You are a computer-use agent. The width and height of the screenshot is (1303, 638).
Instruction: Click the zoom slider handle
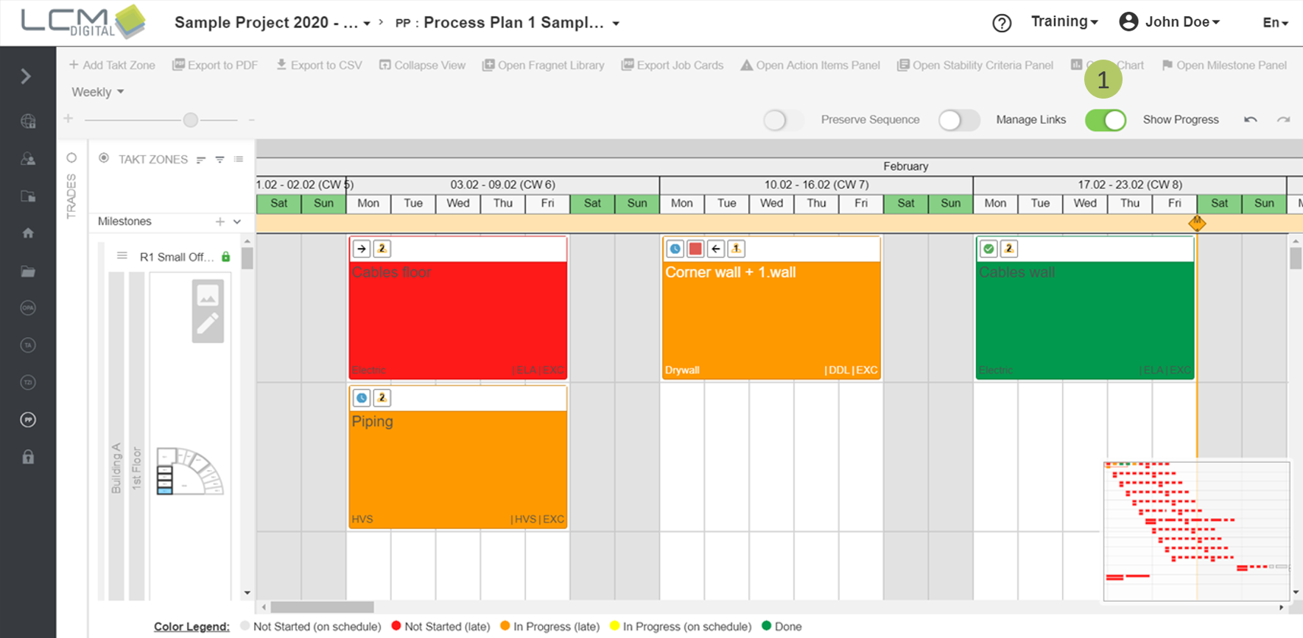click(191, 120)
